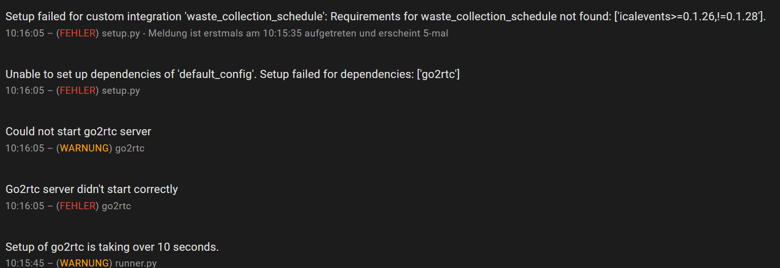The image size is (780, 268).
Task: Click the timestamp under 'Could not start go2rtc server'
Action: 25,148
